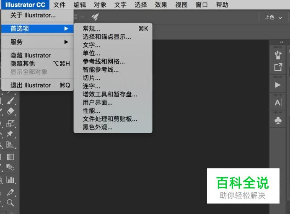Open 切片... preferences
The width and height of the screenshot is (290, 214).
click(x=113, y=78)
